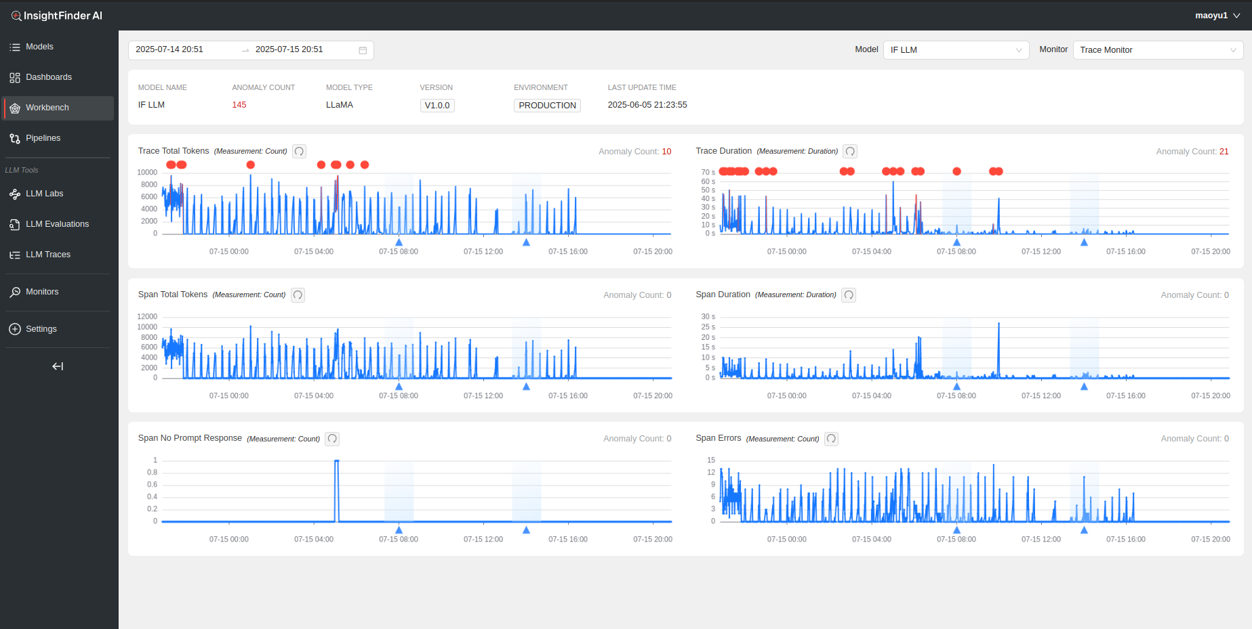Open the calendar icon in date range picker
1252x629 pixels.
click(363, 50)
